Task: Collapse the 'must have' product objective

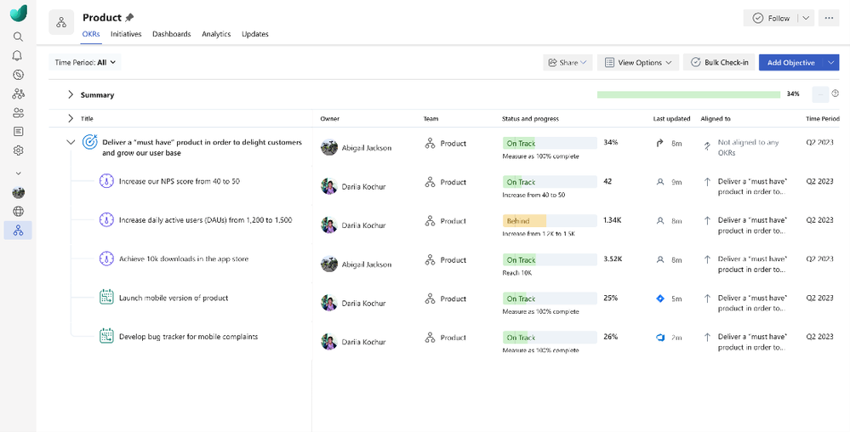Action: coord(71,143)
